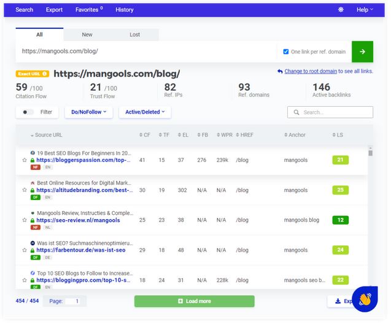The height and width of the screenshot is (324, 391).
Task: Sort by FB column
Action: coord(203,135)
